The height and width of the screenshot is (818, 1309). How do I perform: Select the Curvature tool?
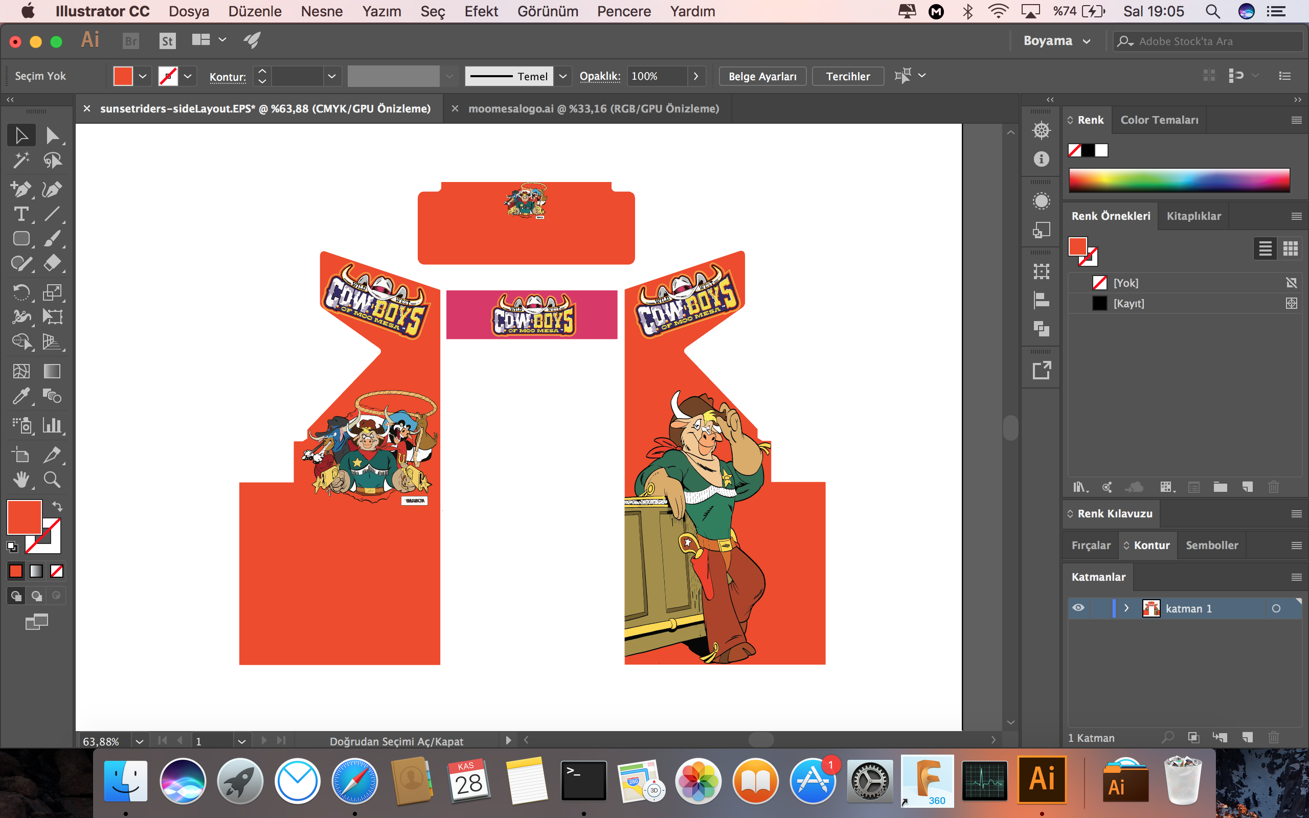click(x=53, y=189)
